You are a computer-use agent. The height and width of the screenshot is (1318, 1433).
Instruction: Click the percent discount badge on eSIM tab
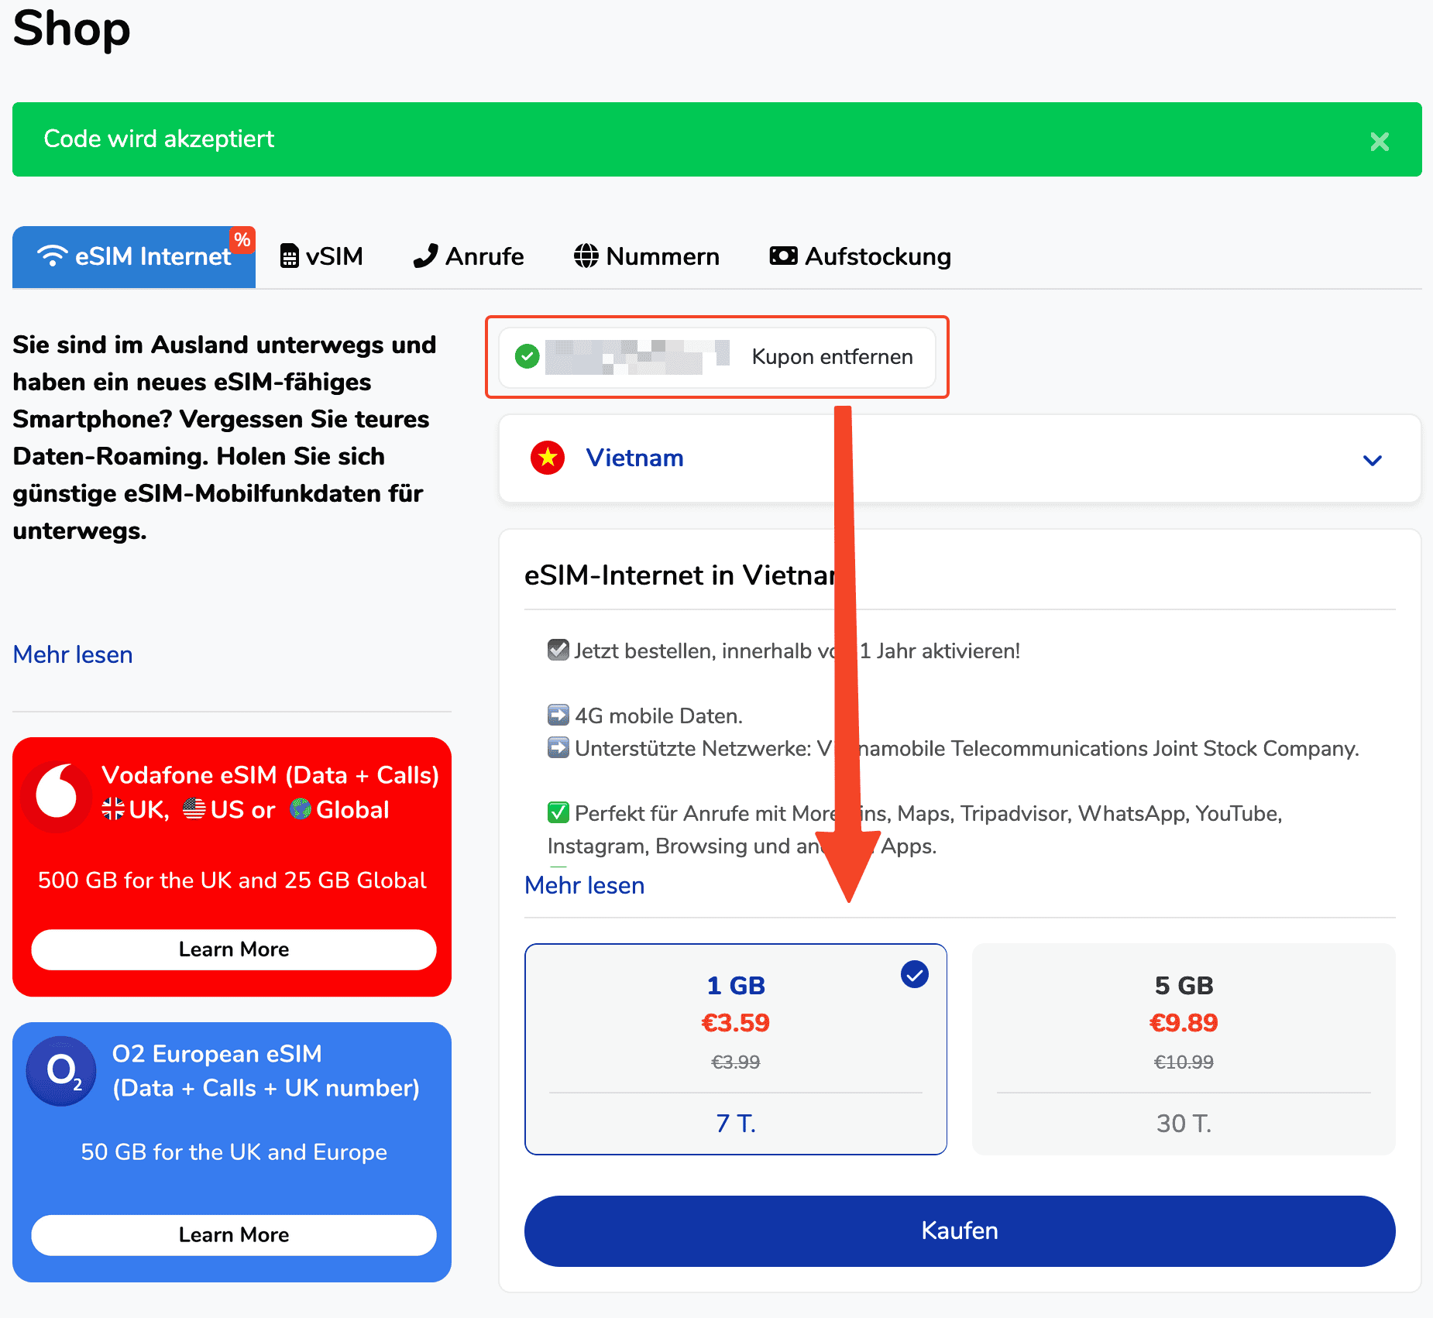pos(242,240)
